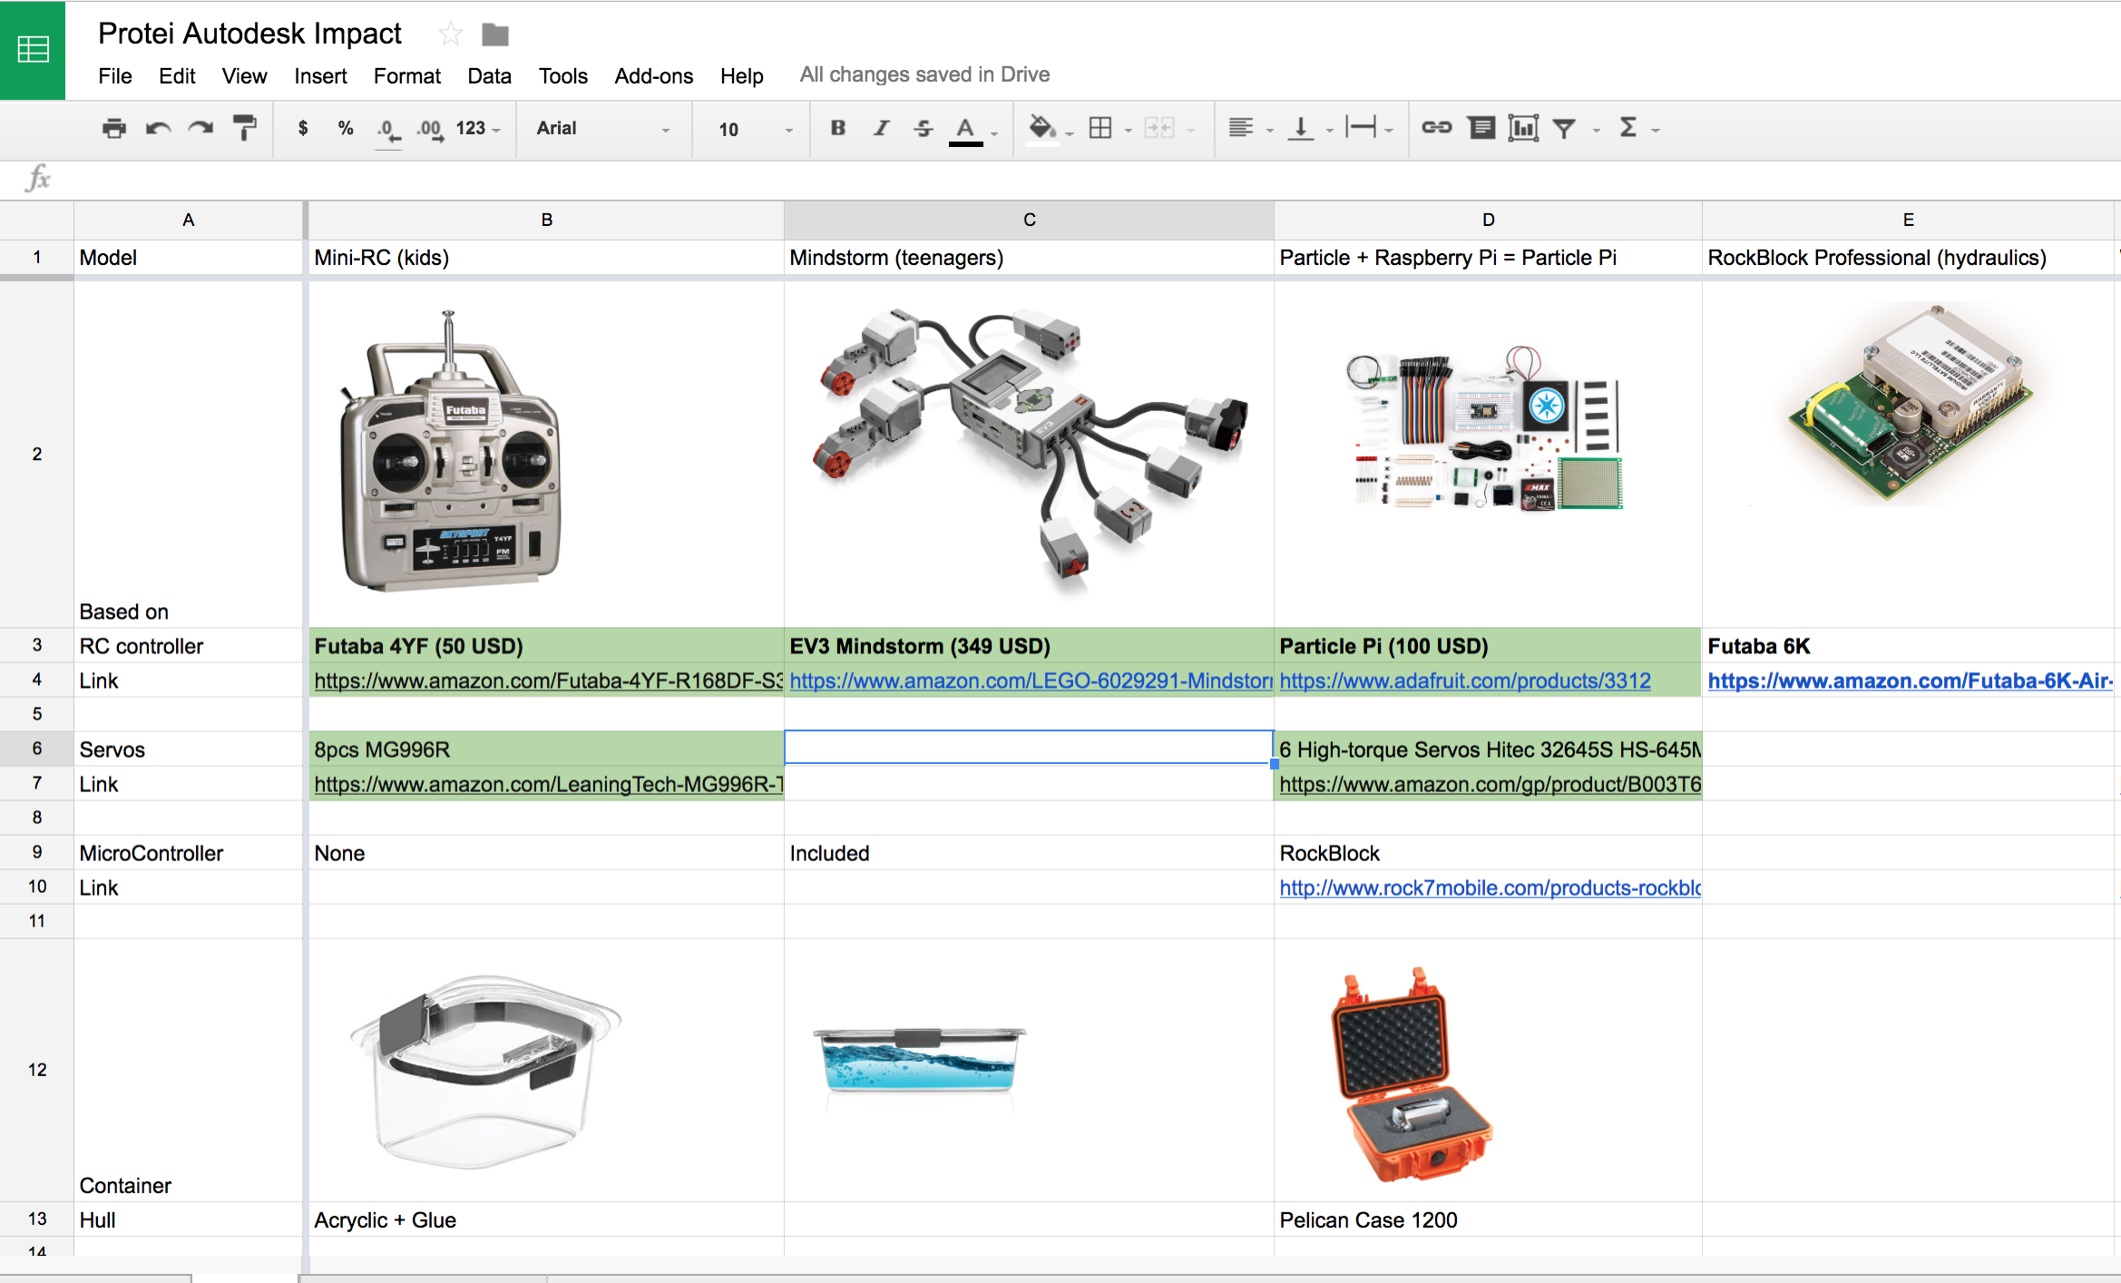Expand the fill color dropdown arrow
Screen dimensions: 2121x1283
(1070, 132)
